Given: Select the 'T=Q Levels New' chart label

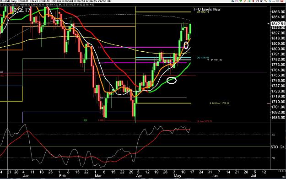Looking at the screenshot, I should coord(207,9).
